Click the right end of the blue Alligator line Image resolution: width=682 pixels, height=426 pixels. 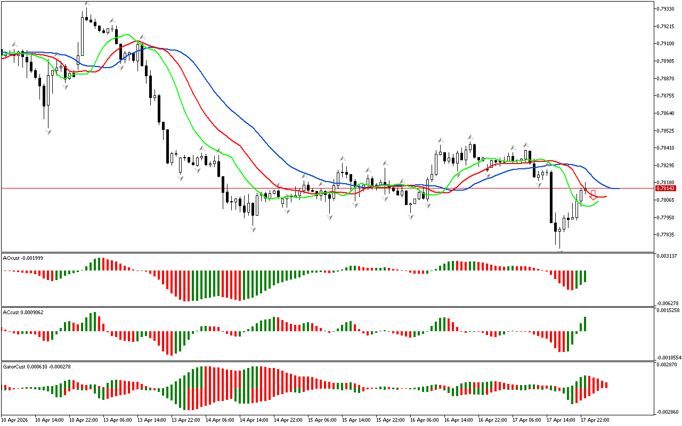pyautogui.click(x=617, y=189)
